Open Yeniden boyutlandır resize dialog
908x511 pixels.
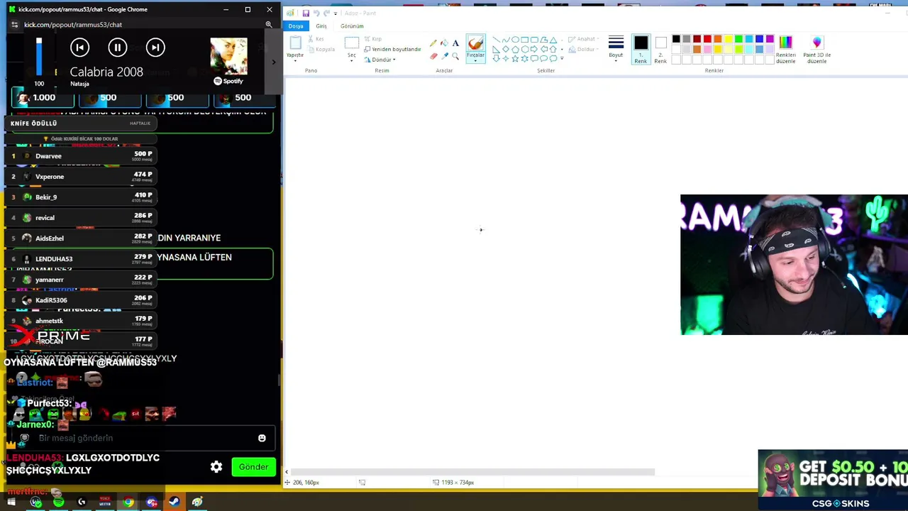point(392,49)
